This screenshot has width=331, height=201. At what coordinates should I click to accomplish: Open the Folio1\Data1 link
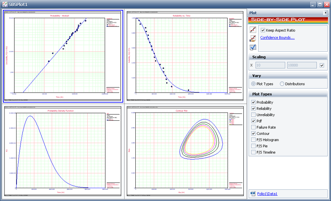tap(267, 193)
